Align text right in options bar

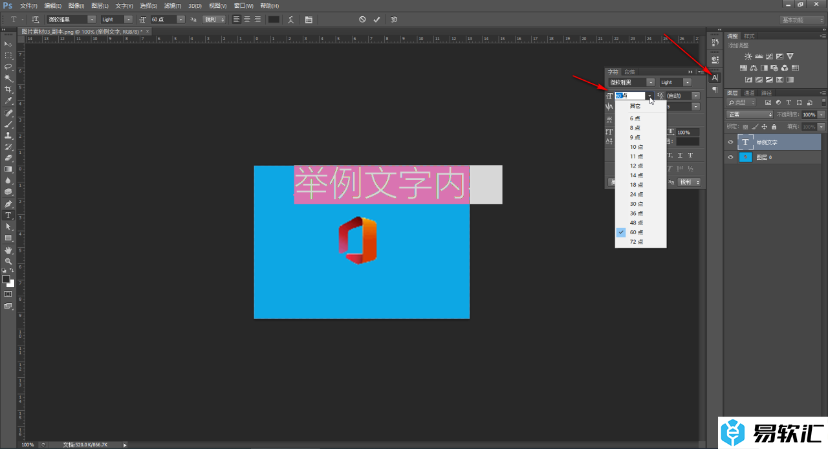tap(257, 19)
